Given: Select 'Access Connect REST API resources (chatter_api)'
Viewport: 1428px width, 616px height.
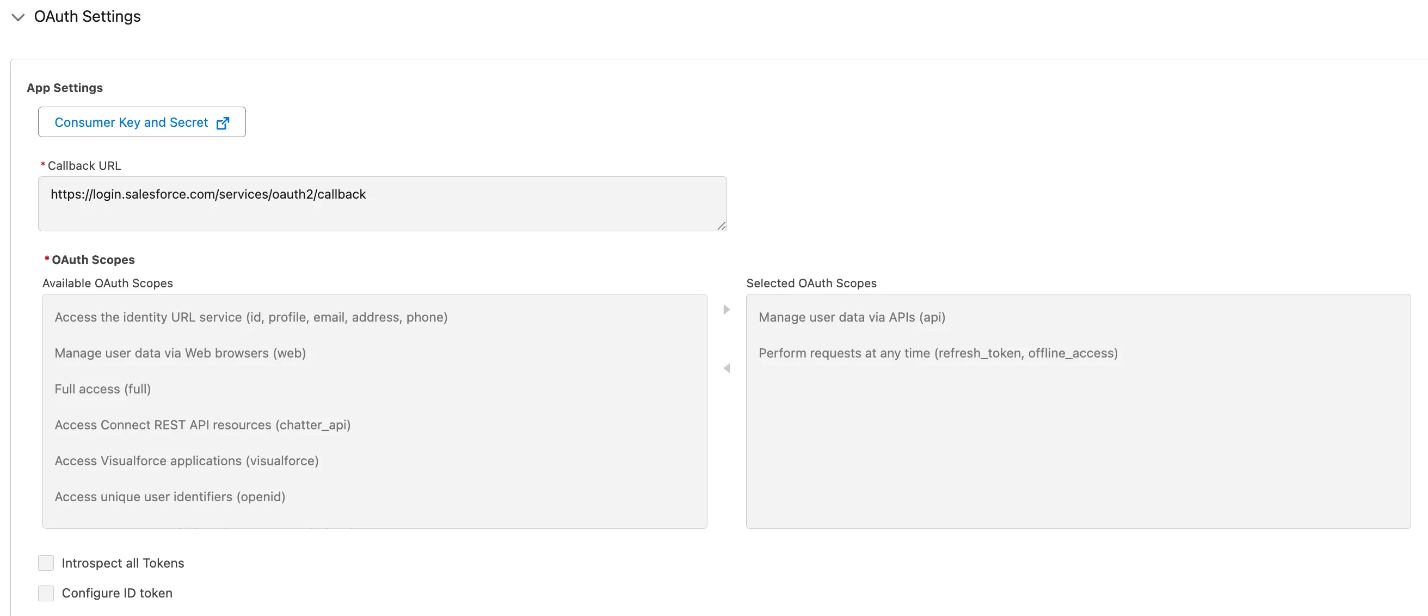Looking at the screenshot, I should pyautogui.click(x=375, y=425).
